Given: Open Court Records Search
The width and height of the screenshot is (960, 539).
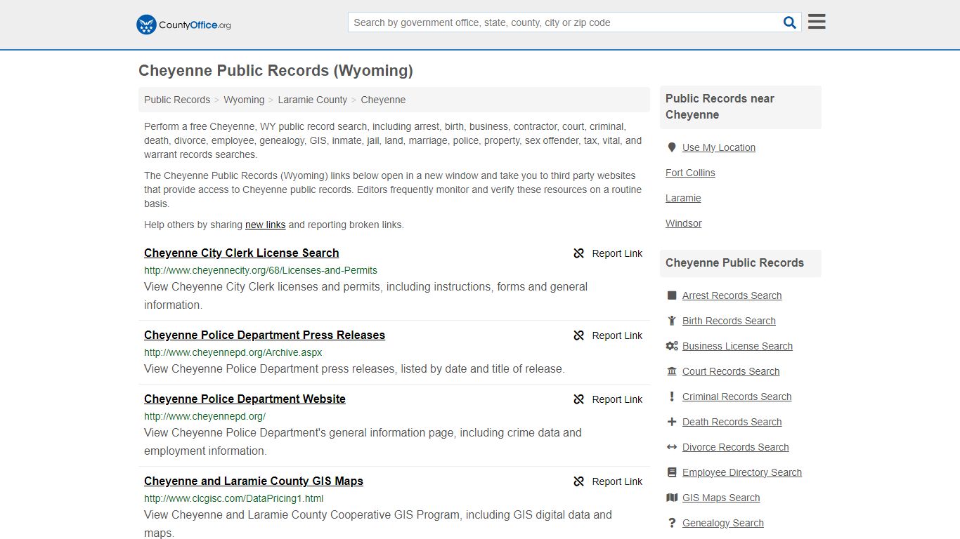Looking at the screenshot, I should click(731, 371).
